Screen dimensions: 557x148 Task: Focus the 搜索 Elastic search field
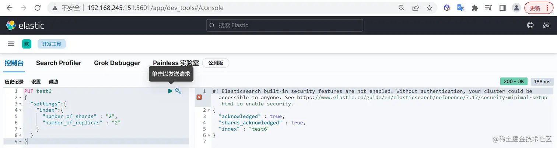[x=284, y=25]
